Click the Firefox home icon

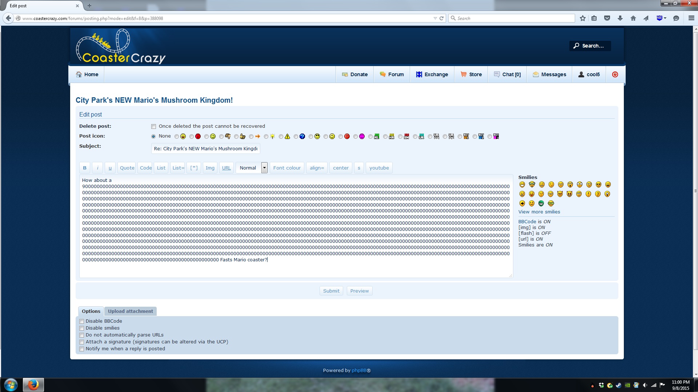click(x=633, y=18)
